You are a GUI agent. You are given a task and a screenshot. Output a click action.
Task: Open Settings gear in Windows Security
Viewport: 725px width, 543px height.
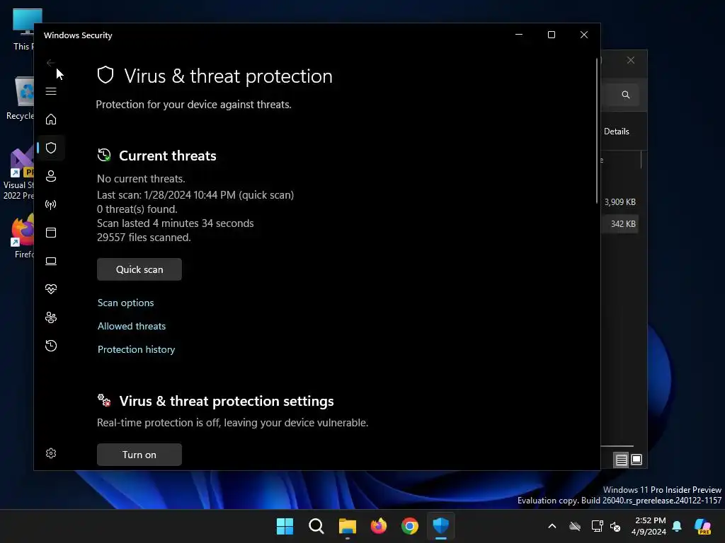51,453
